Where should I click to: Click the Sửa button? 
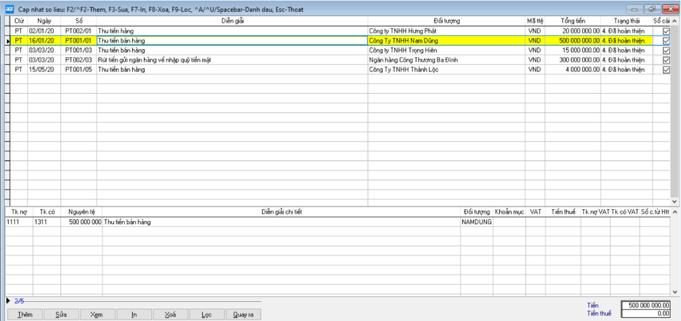[61, 314]
